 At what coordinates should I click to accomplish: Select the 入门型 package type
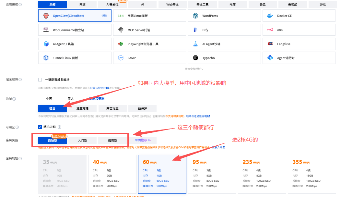click(x=82, y=141)
